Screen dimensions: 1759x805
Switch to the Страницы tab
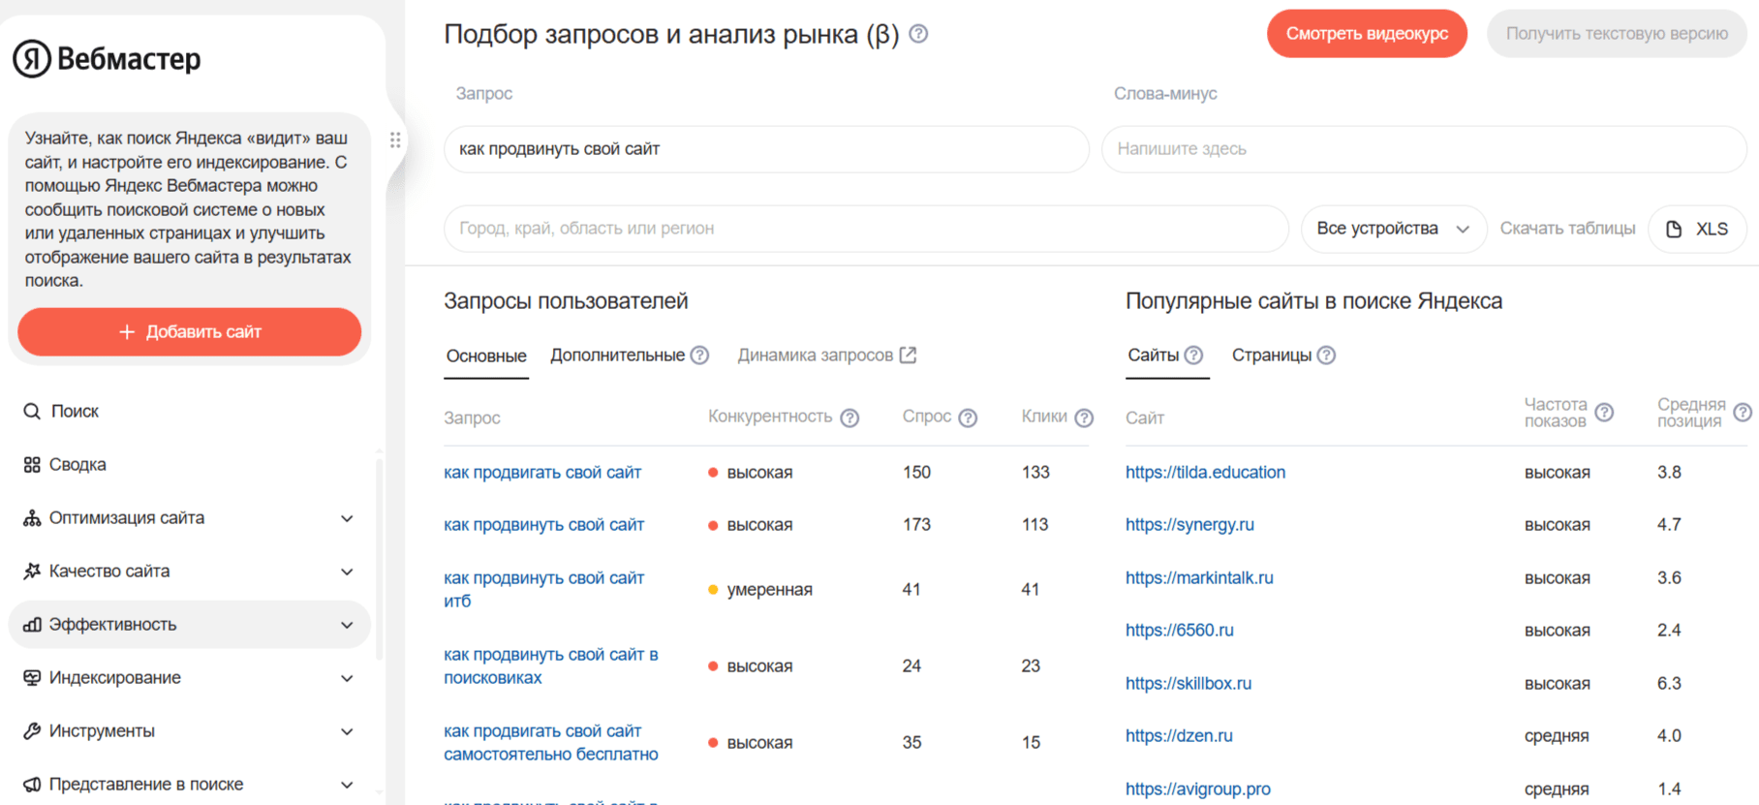pos(1271,356)
